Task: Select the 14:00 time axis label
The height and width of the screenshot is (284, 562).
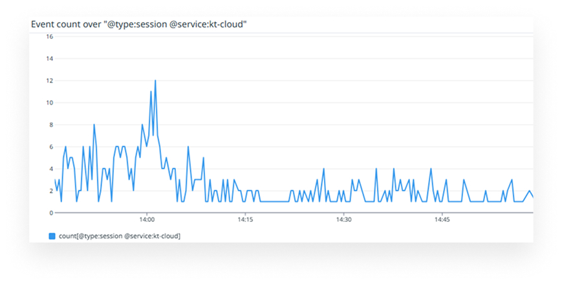Action: [x=147, y=220]
